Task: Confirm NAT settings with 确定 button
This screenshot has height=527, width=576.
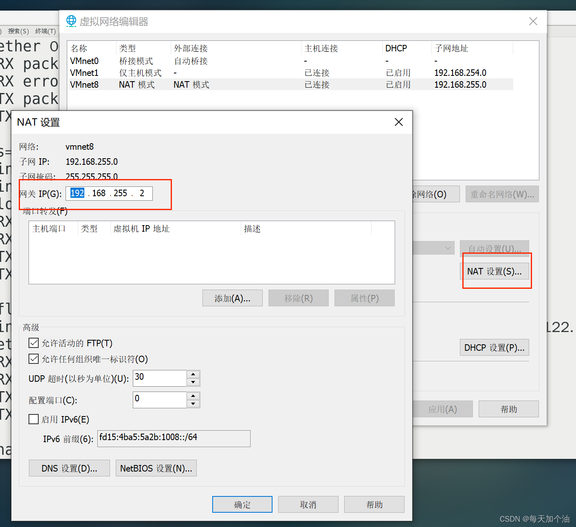Action: 242,504
